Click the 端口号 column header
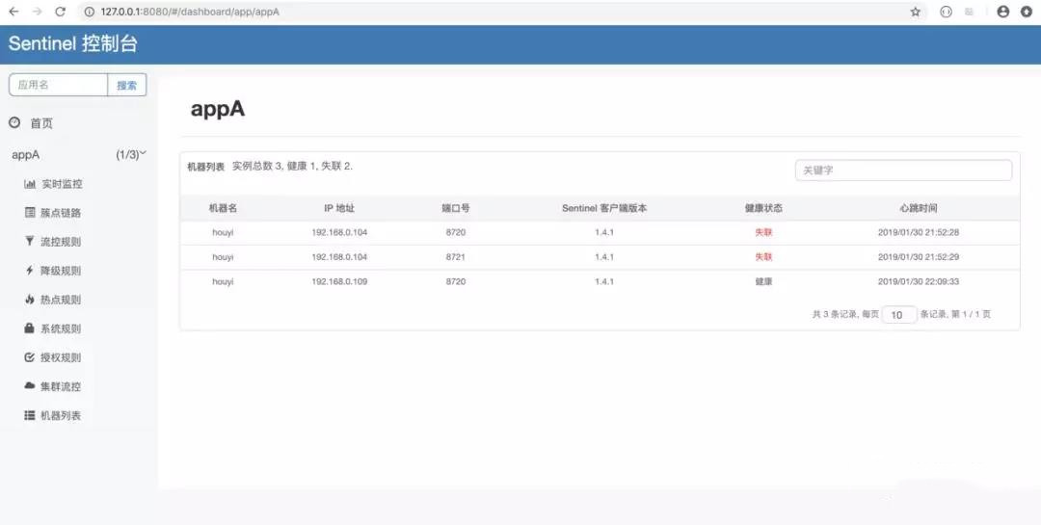The height and width of the screenshot is (525, 1041). click(455, 208)
